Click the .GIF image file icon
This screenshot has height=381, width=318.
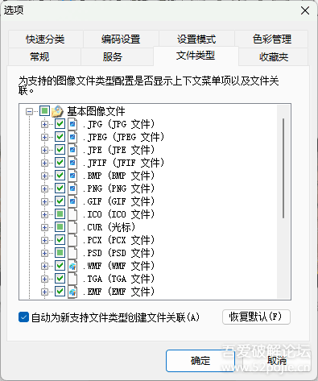click(x=72, y=201)
